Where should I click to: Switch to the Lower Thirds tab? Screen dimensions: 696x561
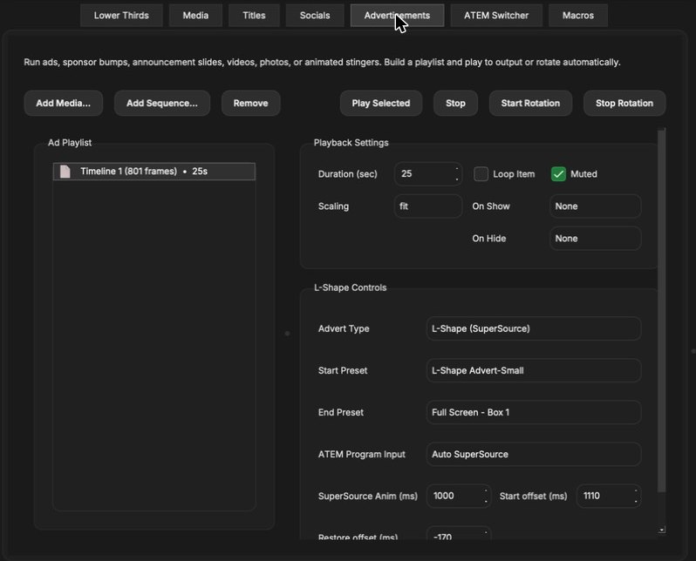121,16
